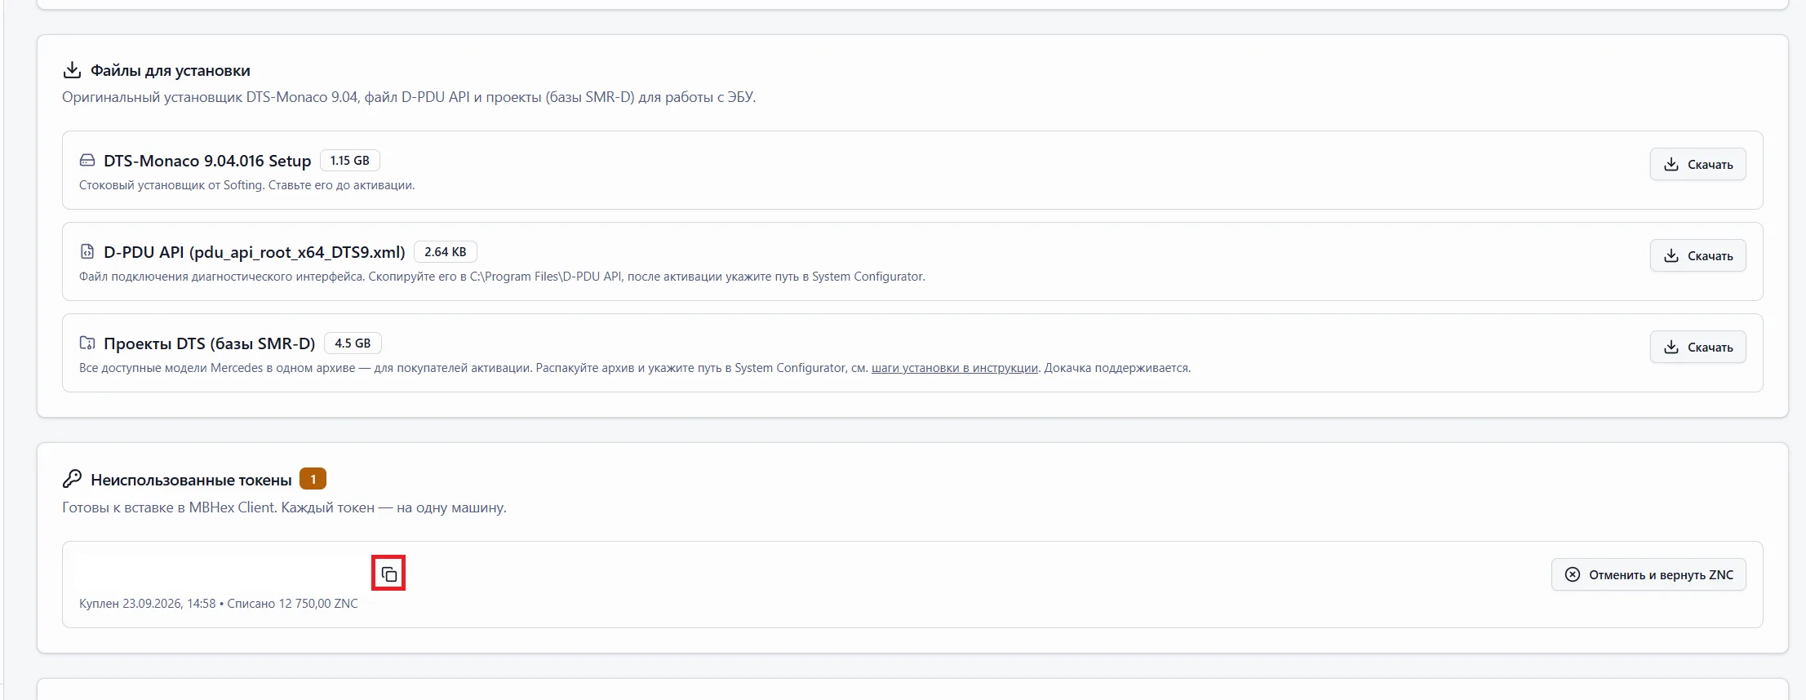Select the DTS-Monaco 9.04.016 Setup title
This screenshot has width=1806, height=700.
pyautogui.click(x=207, y=161)
